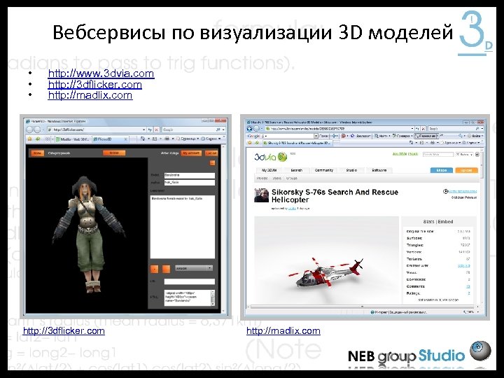Click the Model name field containing Bandersha
Viewport: 504px width, 378px height.
(189, 175)
